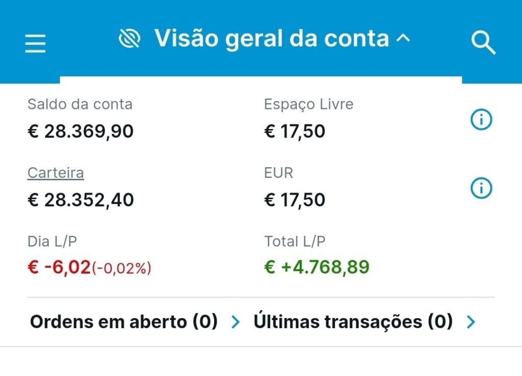
Task: Tap the search icon in the top bar
Action: [483, 43]
